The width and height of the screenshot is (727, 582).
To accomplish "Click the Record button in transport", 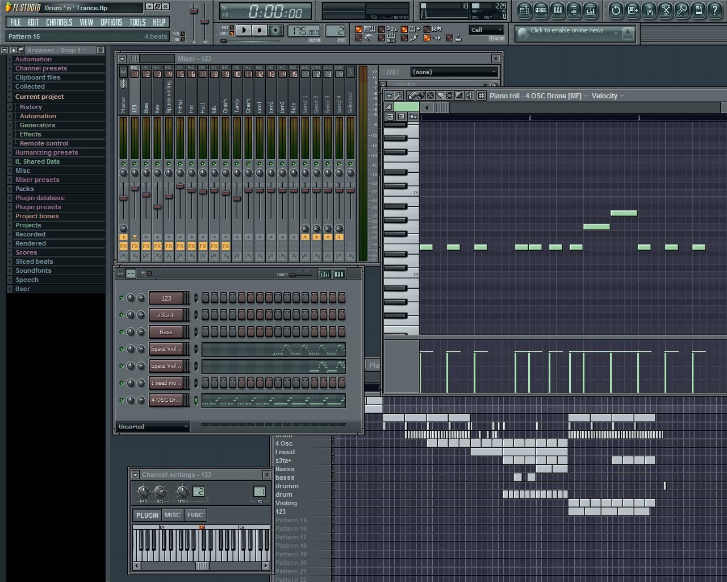I will pyautogui.click(x=275, y=31).
